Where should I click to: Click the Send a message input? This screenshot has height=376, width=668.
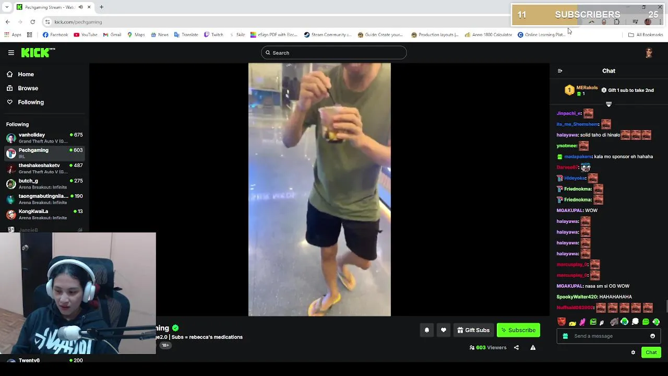[x=609, y=336]
